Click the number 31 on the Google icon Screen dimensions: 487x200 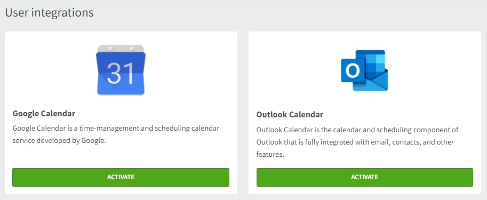tap(121, 74)
